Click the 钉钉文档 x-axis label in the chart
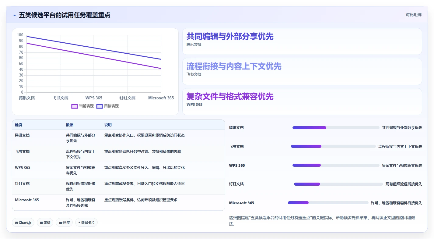The height and width of the screenshot is (239, 434). click(127, 98)
